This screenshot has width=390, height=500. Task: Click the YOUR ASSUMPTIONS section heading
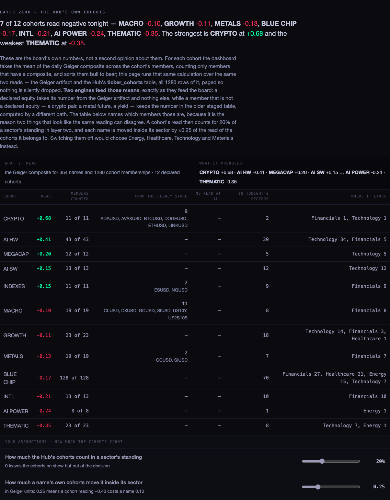[x=64, y=442]
